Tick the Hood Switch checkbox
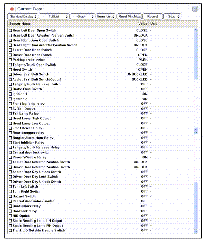Screen dimensions: 205x242 coord(10,70)
